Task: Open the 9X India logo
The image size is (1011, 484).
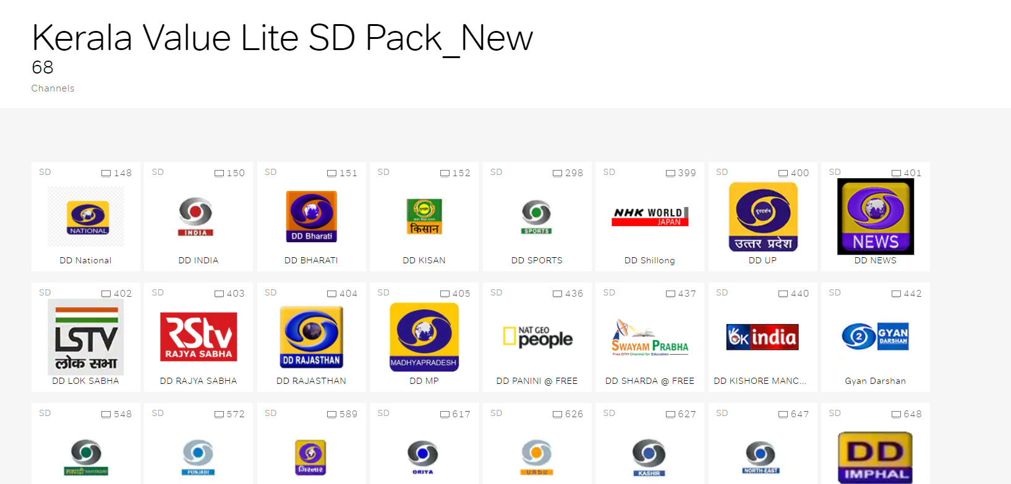Action: pos(762,338)
